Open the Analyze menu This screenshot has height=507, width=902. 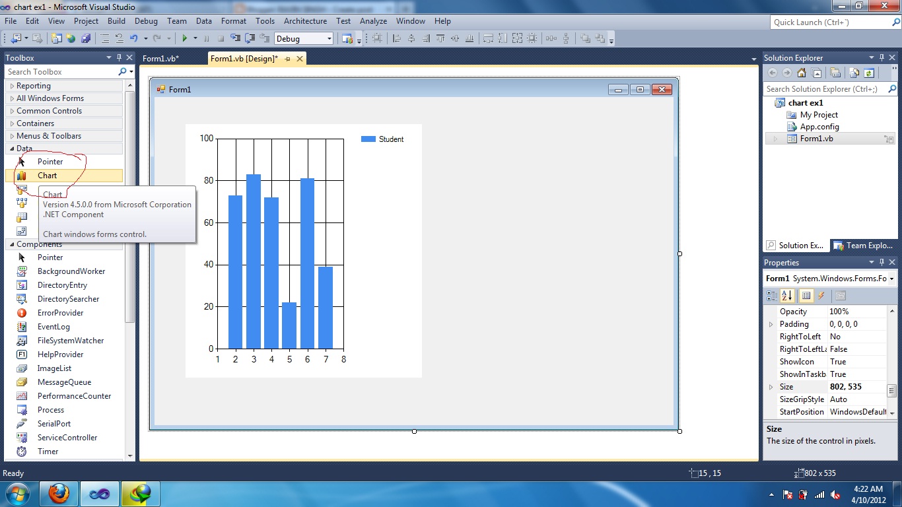coord(373,21)
